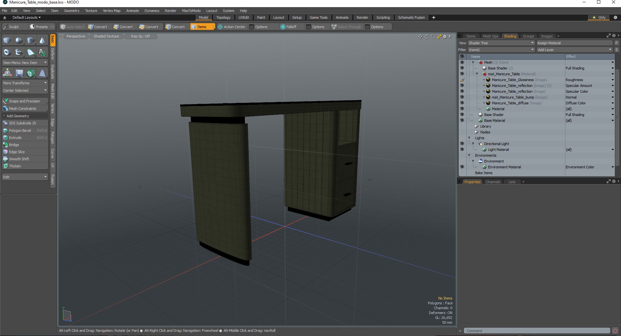This screenshot has width=621, height=336.
Task: Switch to the Mesh Ops panel tab
Action: (x=490, y=36)
